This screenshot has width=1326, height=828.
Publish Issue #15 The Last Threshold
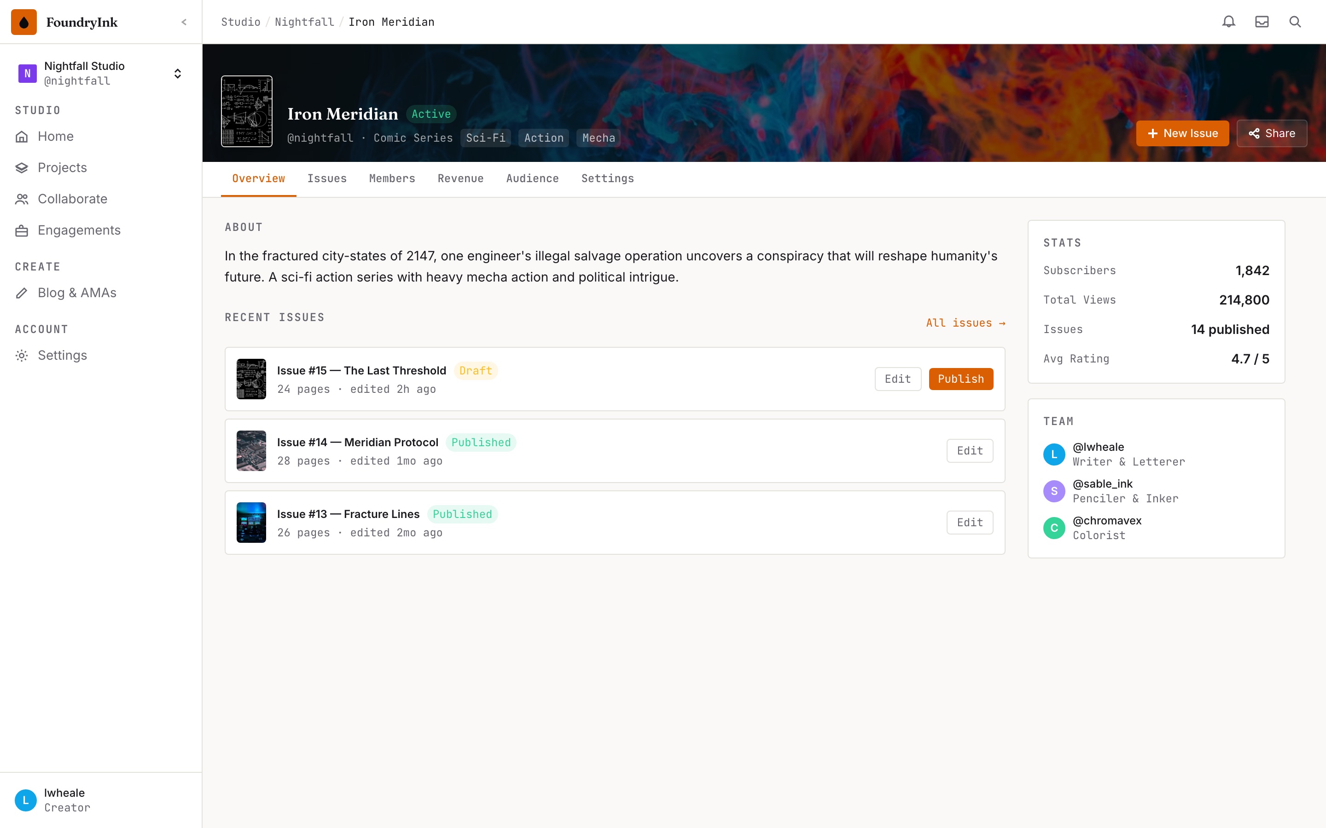tap(961, 379)
